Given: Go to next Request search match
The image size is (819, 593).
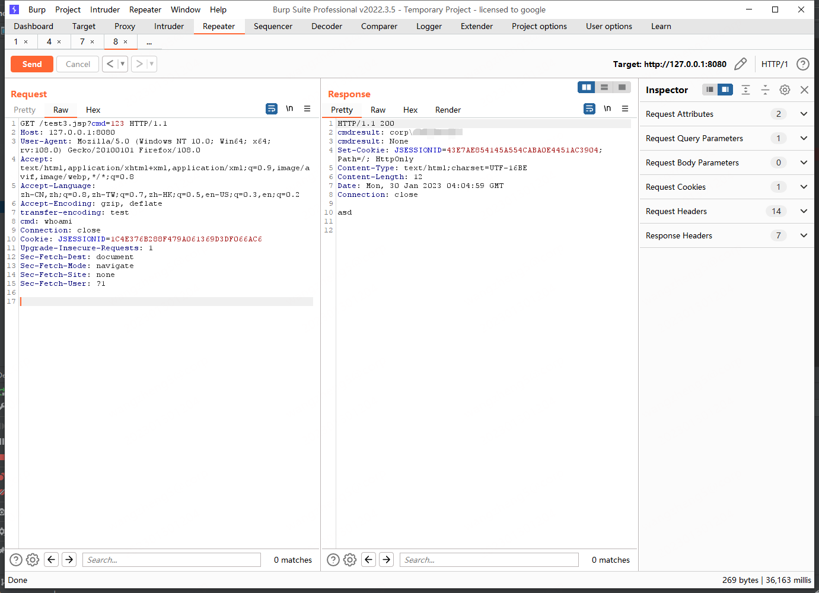Looking at the screenshot, I should pyautogui.click(x=69, y=559).
